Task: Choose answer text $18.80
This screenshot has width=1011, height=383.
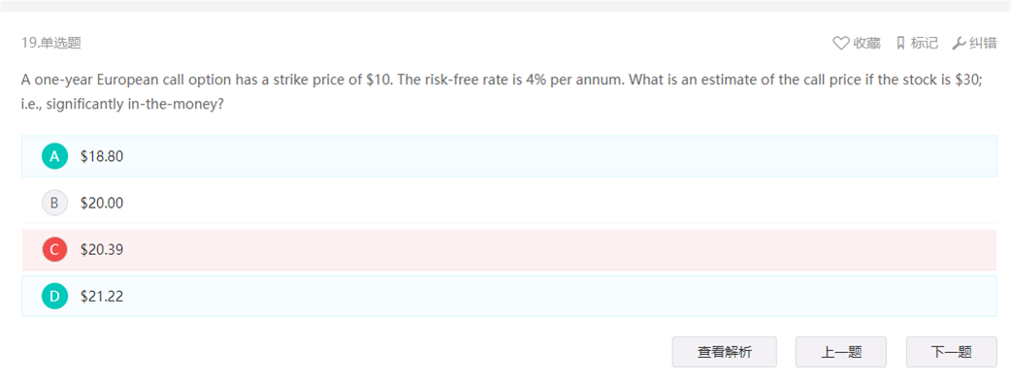Action: point(102,156)
